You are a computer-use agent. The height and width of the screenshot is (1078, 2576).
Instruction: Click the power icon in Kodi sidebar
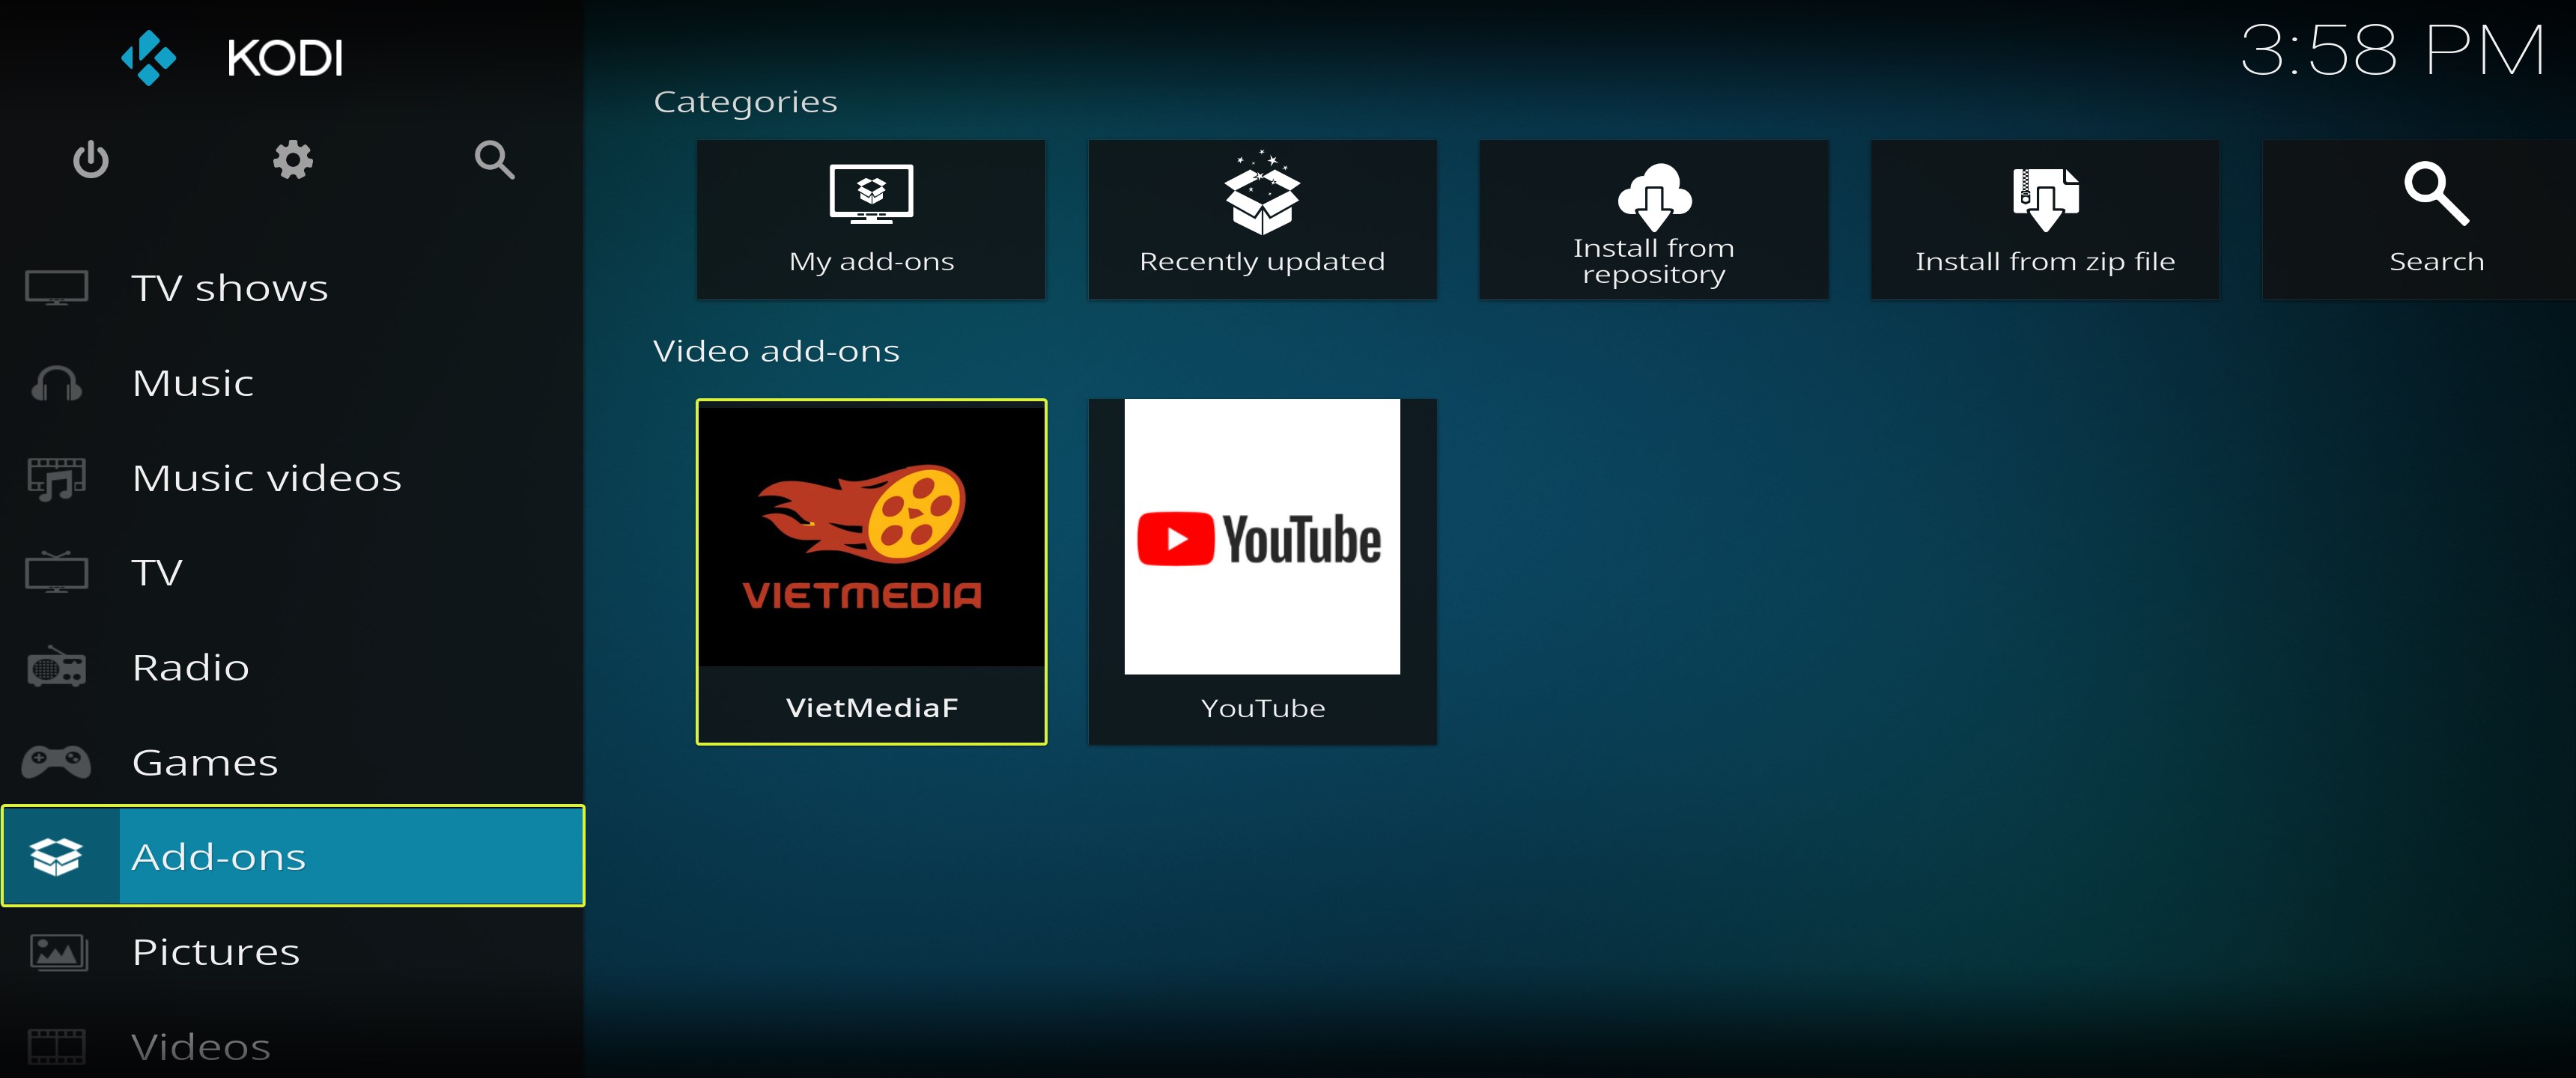click(x=91, y=160)
